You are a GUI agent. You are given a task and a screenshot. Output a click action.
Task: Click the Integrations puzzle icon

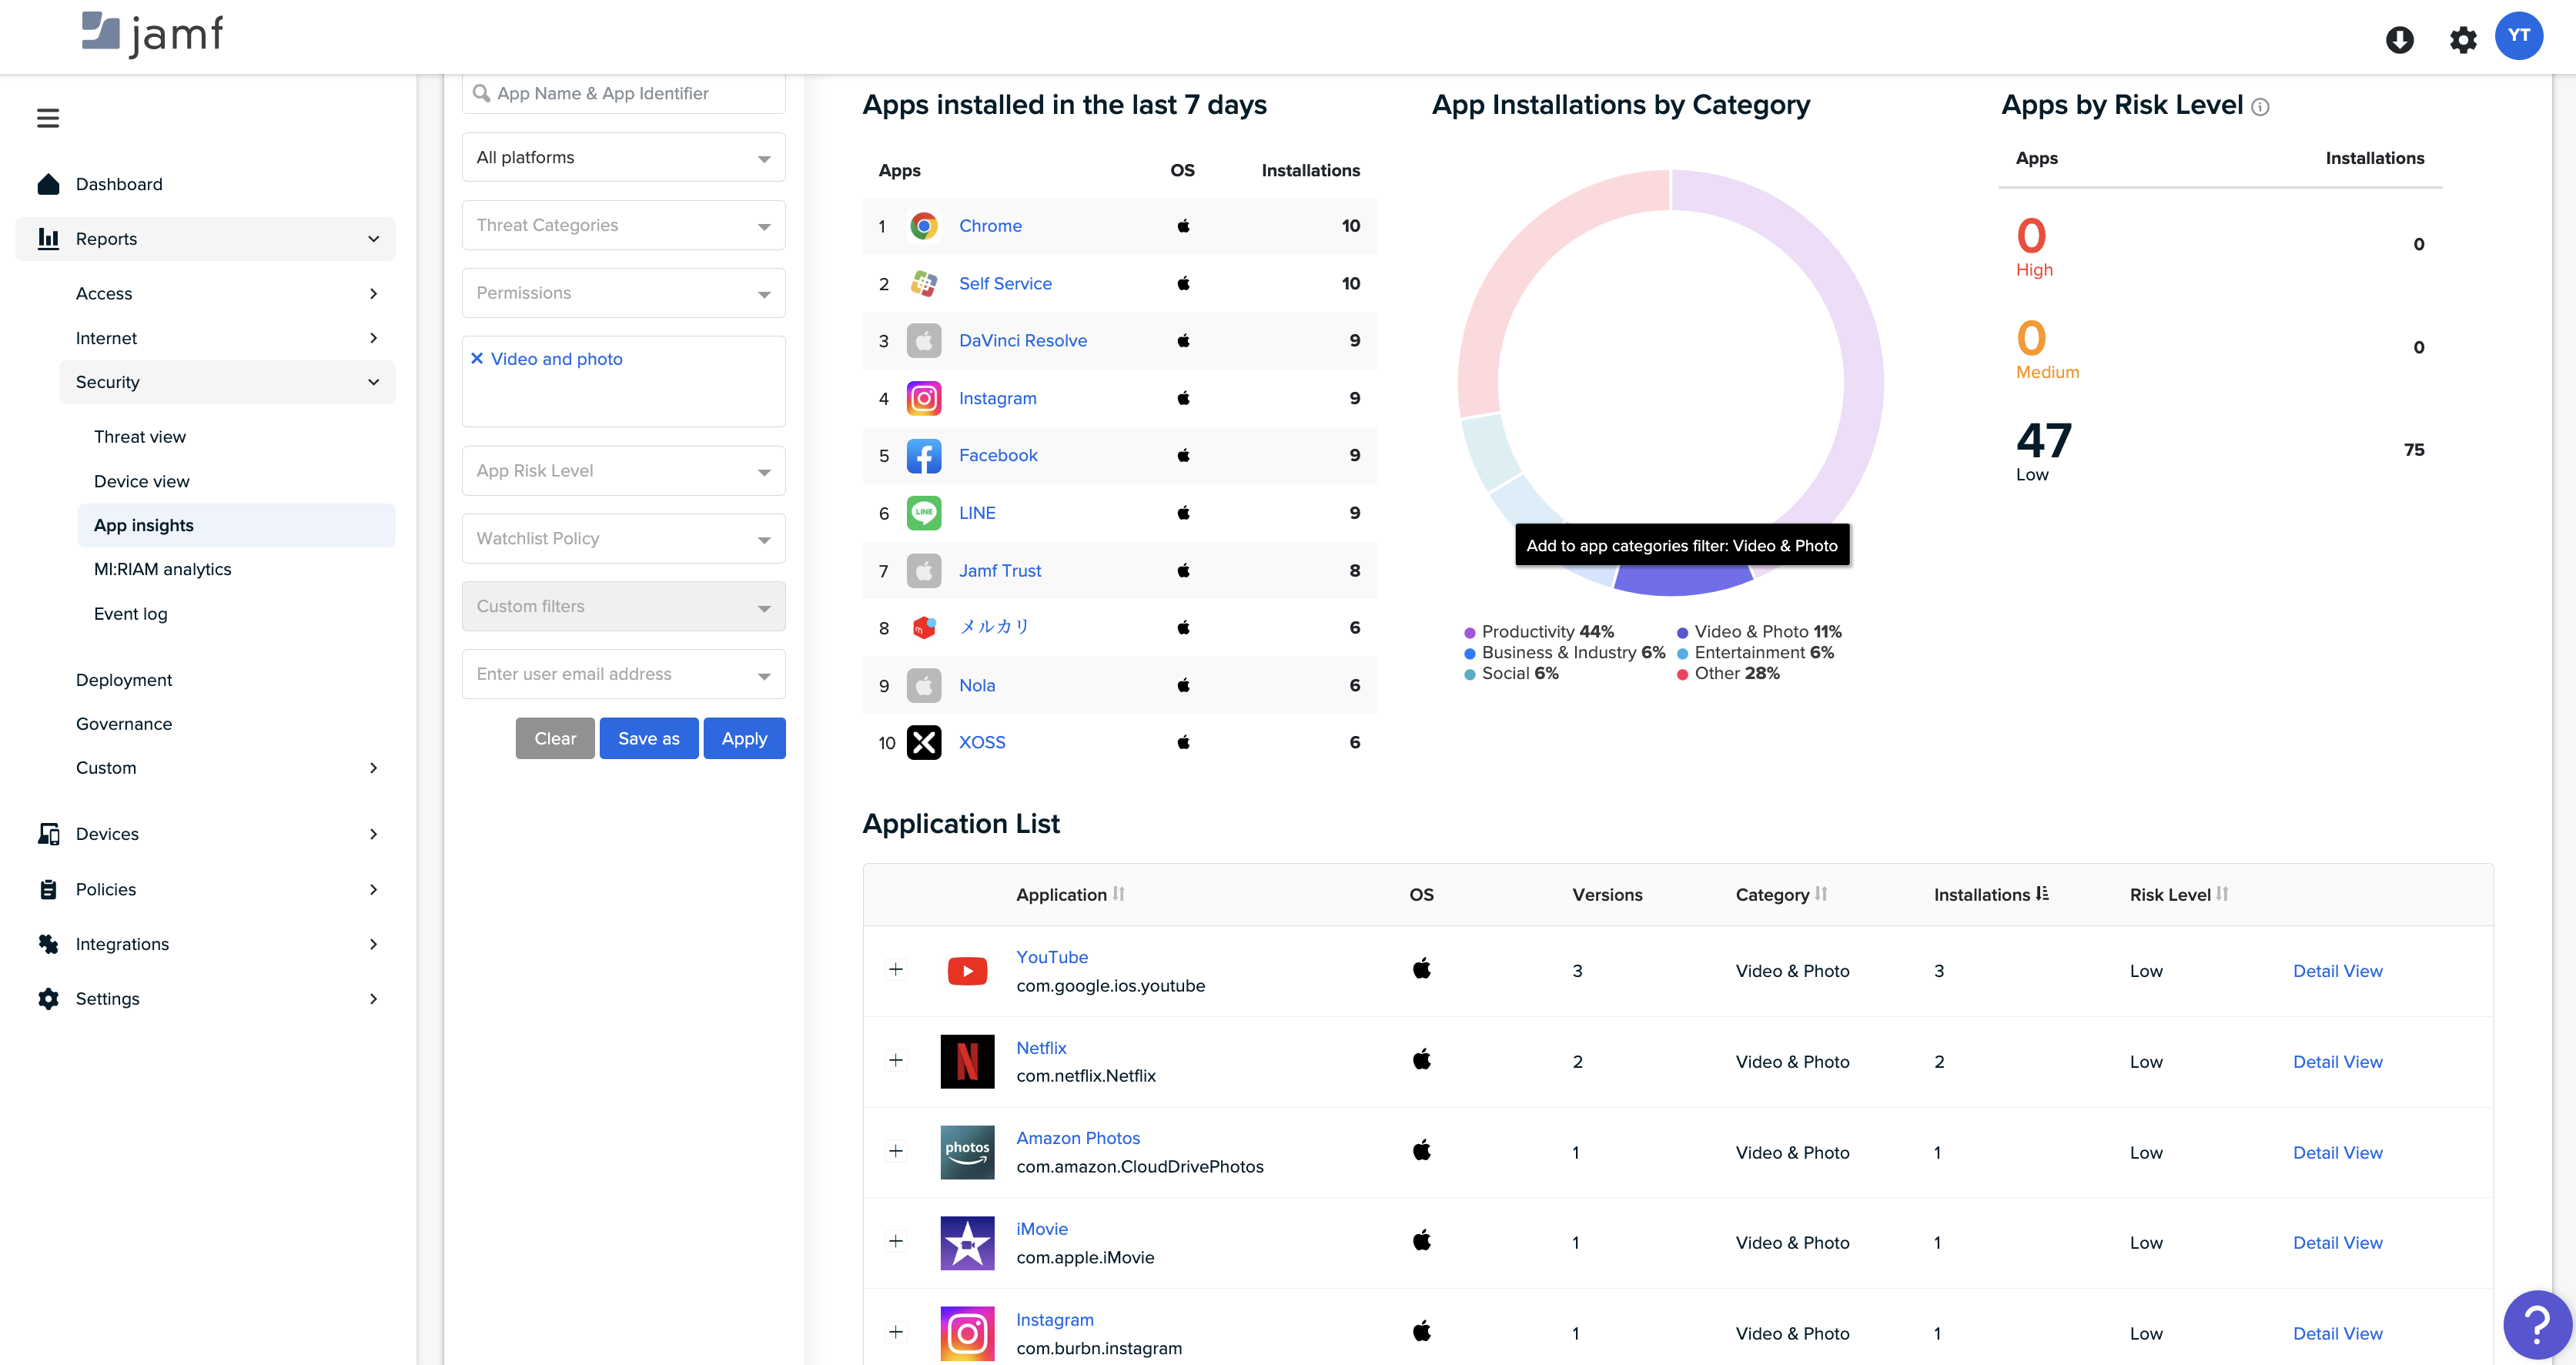[48, 943]
